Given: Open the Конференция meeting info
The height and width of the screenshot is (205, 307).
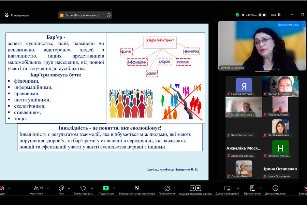Looking at the screenshot, I should pos(17,15).
